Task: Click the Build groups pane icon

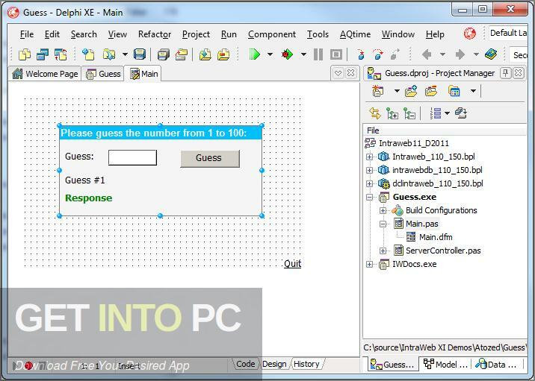Action: 461,113
